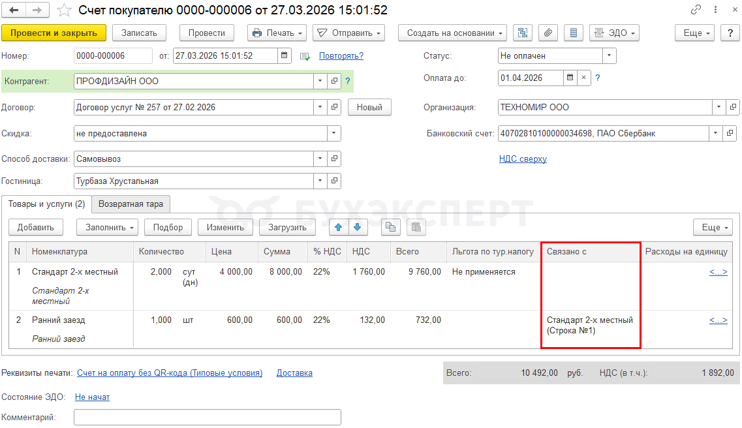Clear the Оплата до date with X

[x=584, y=78]
